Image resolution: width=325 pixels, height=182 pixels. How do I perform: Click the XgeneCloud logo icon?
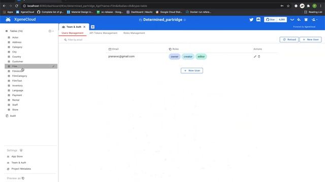[8, 19]
